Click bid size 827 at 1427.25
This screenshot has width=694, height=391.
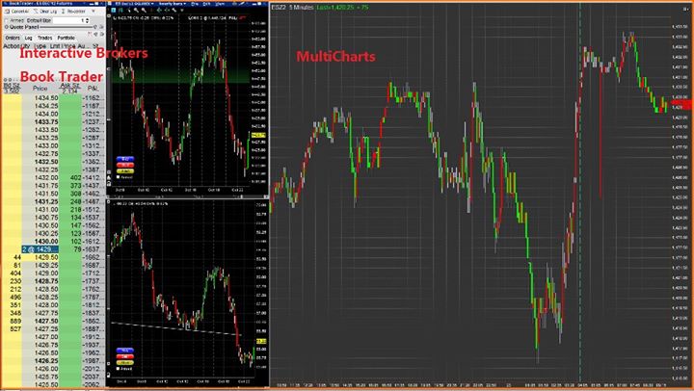click(x=15, y=328)
